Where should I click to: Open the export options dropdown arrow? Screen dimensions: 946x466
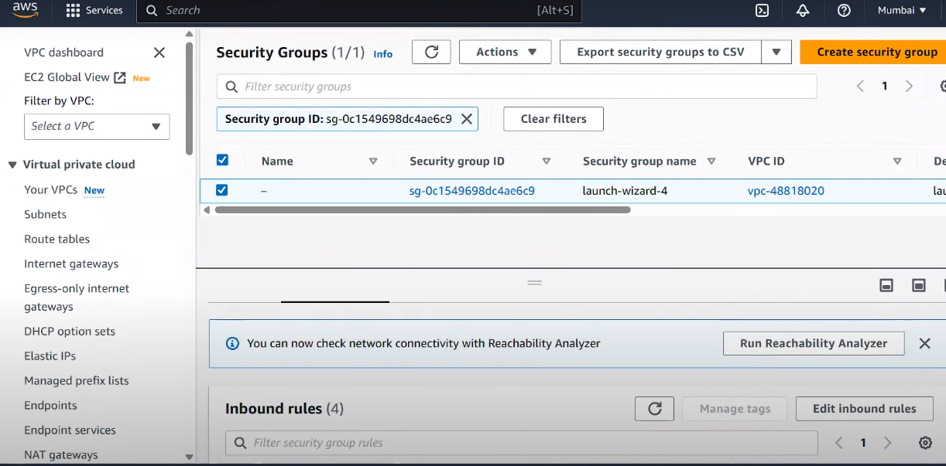tap(776, 52)
